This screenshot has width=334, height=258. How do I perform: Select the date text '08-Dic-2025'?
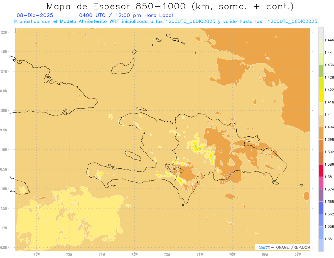[x=35, y=15]
